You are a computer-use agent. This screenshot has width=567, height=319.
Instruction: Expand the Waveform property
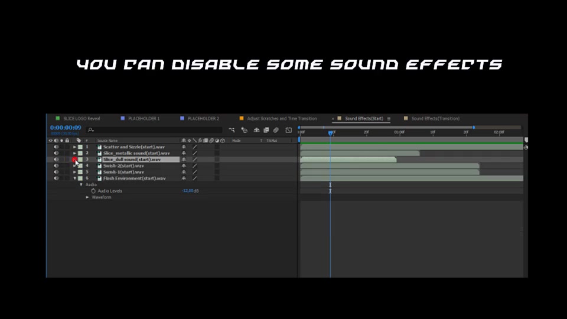point(87,197)
